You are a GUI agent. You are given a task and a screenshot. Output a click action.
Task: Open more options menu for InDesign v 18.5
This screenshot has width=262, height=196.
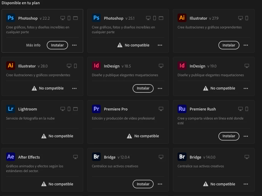point(160,88)
